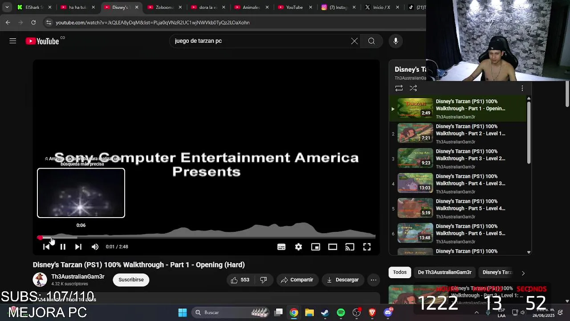Switch to the ElShark browser tab
This screenshot has width=570, height=321.
(x=34, y=7)
